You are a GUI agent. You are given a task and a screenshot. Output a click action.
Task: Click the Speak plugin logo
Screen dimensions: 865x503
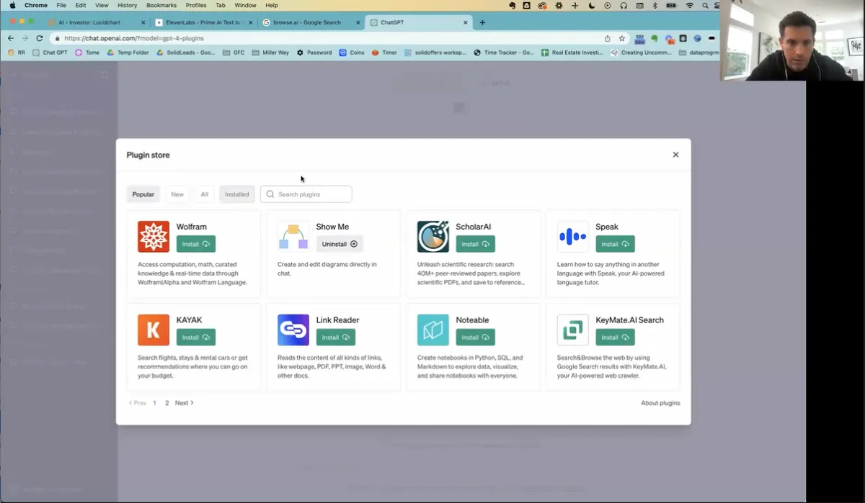pyautogui.click(x=573, y=237)
